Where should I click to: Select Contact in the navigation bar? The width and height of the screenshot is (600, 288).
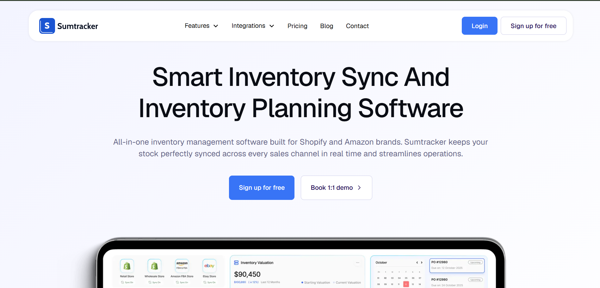(x=357, y=26)
